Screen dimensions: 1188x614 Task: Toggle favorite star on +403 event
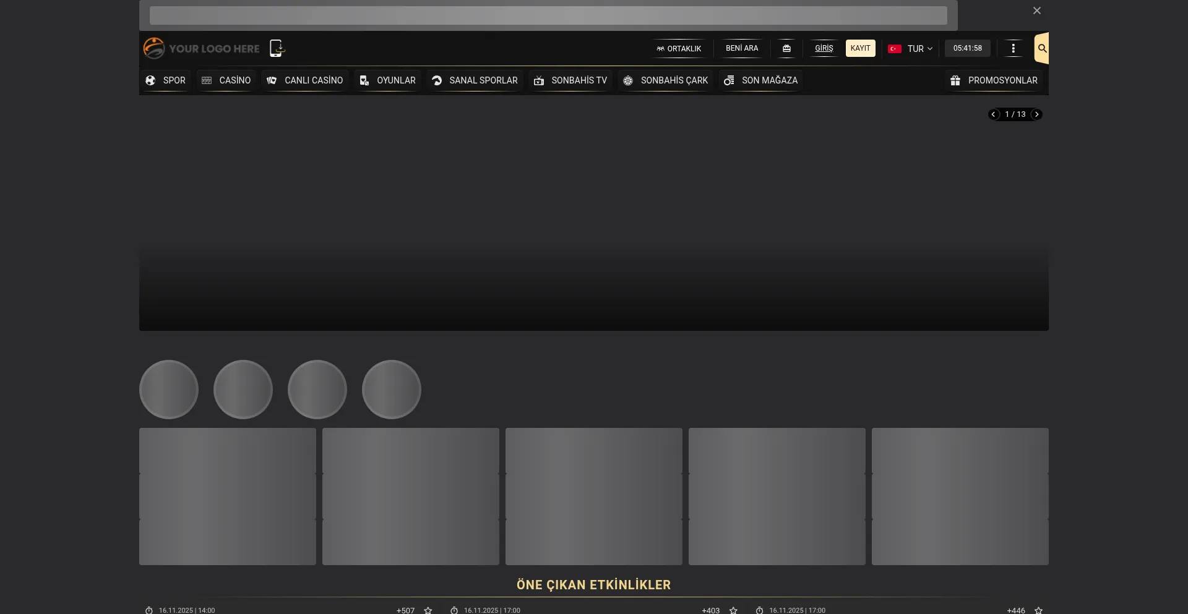[x=733, y=610]
